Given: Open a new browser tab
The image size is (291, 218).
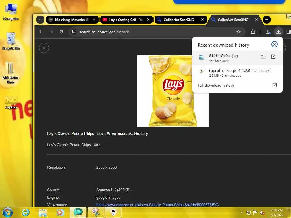Looking at the screenshot, I should click(x=267, y=20).
